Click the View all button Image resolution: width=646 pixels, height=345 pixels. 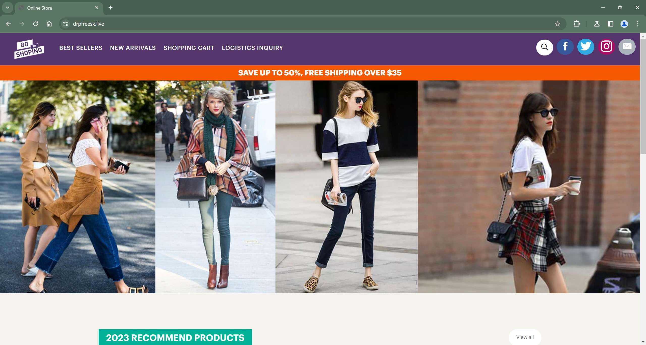pos(525,337)
